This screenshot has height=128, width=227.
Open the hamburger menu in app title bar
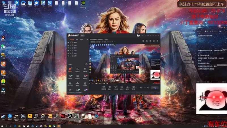click(x=151, y=36)
